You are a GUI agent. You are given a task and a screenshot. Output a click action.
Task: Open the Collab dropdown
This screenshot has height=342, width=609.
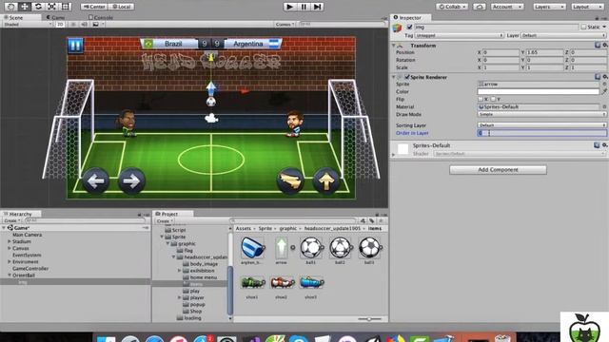tap(452, 7)
